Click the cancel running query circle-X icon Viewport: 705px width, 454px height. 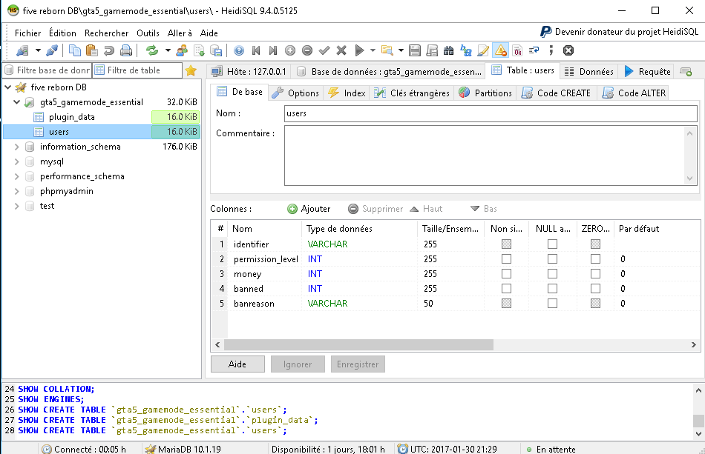click(568, 50)
